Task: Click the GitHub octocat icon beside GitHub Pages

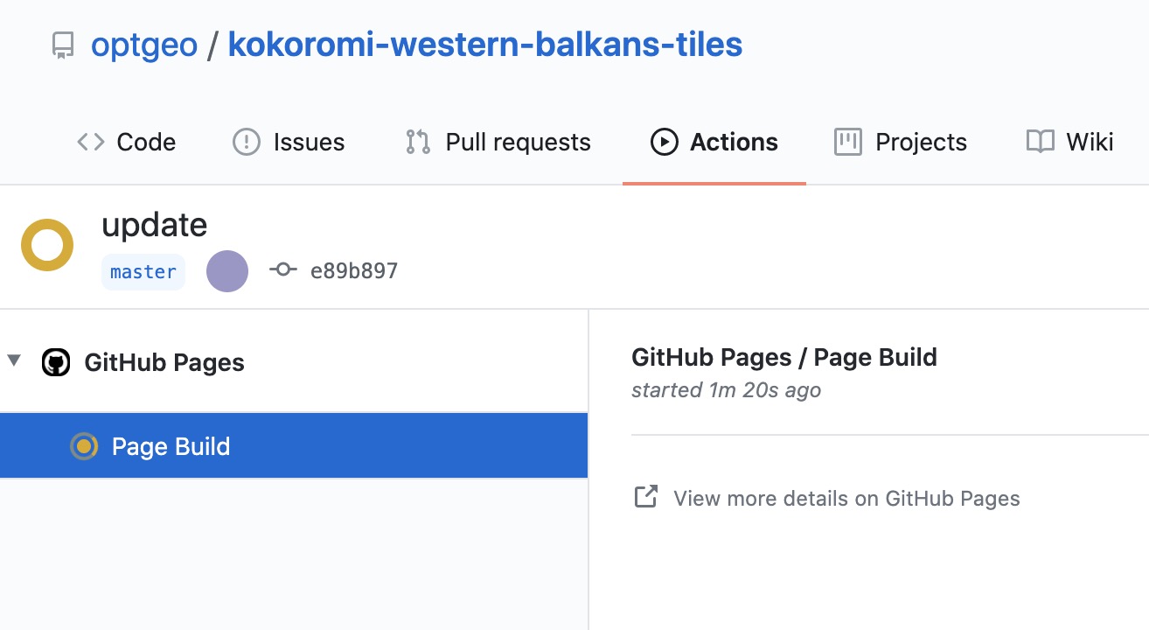Action: (x=54, y=362)
